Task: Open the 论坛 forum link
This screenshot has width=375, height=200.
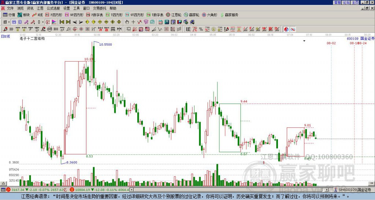Action: 346,3
